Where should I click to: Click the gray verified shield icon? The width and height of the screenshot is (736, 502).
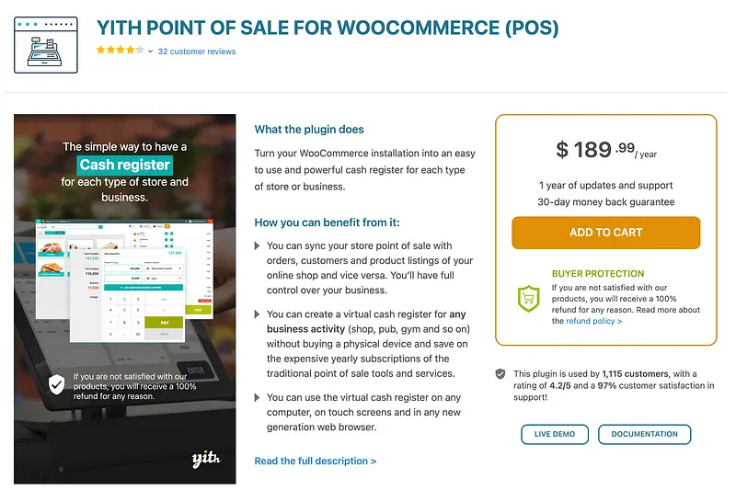(500, 374)
